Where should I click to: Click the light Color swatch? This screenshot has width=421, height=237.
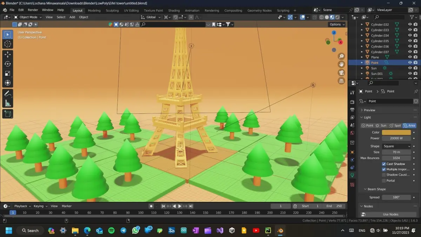396,132
